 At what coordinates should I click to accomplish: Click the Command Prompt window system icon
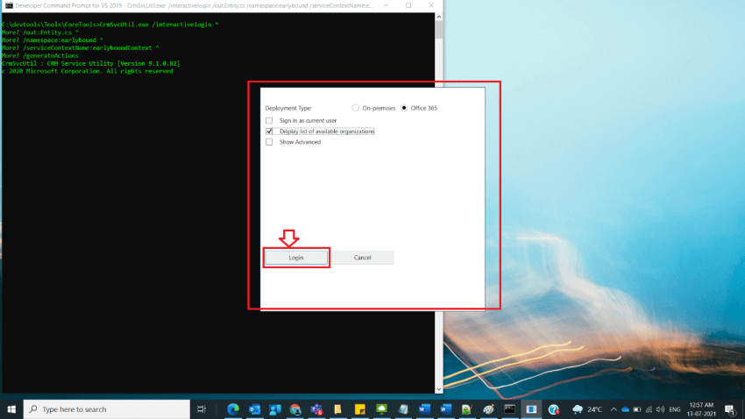point(9,6)
